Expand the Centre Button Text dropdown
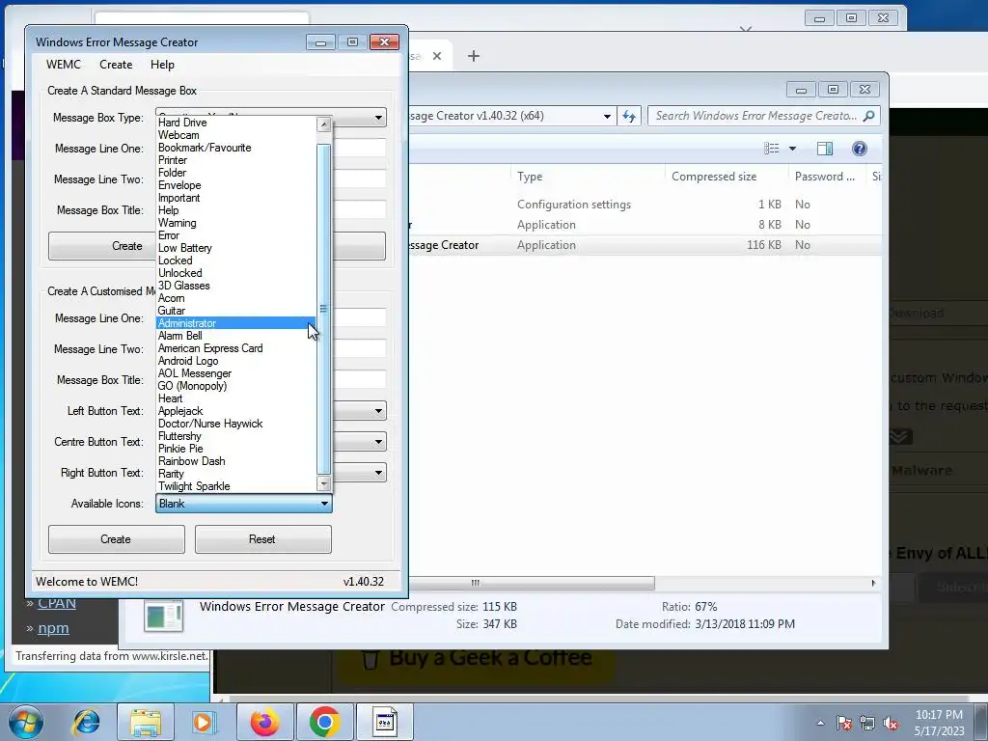Viewport: 988px width, 741px height. tap(378, 442)
